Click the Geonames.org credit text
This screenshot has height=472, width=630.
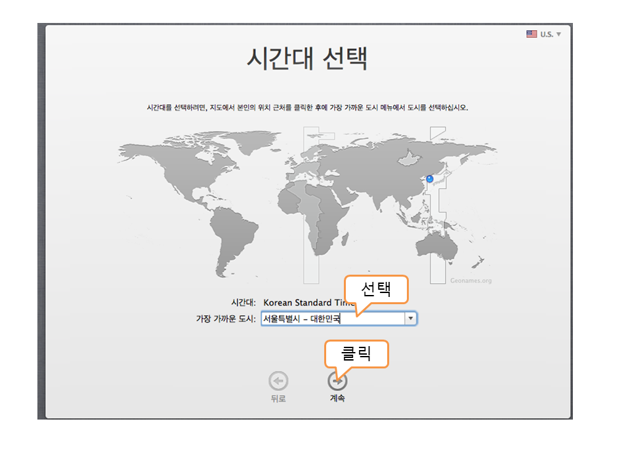(x=471, y=281)
